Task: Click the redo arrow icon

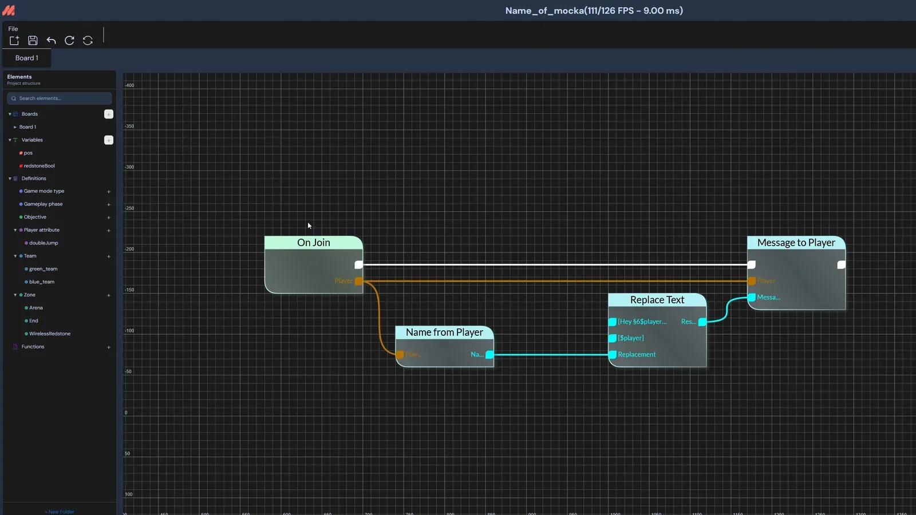Action: (x=69, y=41)
